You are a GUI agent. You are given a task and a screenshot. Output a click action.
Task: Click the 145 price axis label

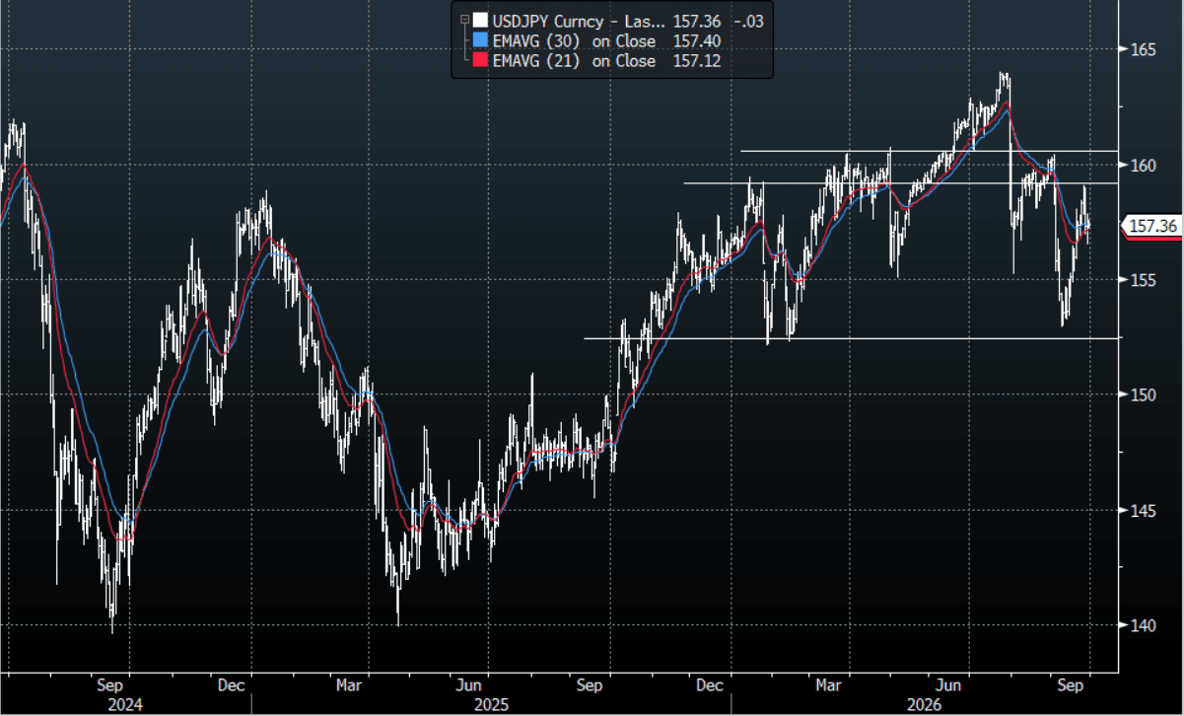tap(1142, 510)
